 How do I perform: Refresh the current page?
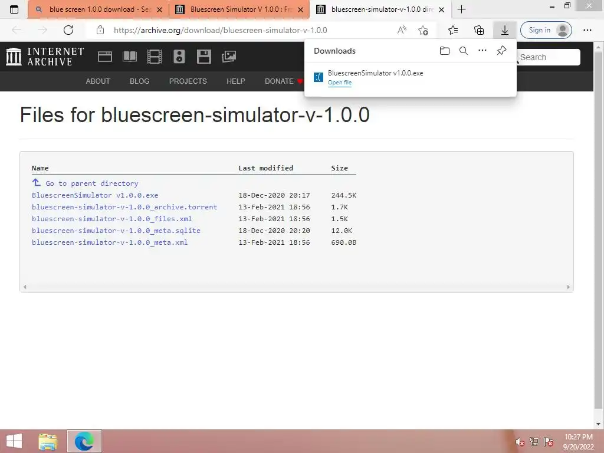coord(68,30)
